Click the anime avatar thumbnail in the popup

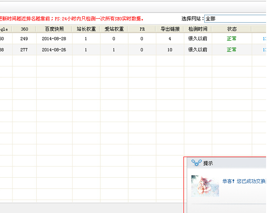205,186
